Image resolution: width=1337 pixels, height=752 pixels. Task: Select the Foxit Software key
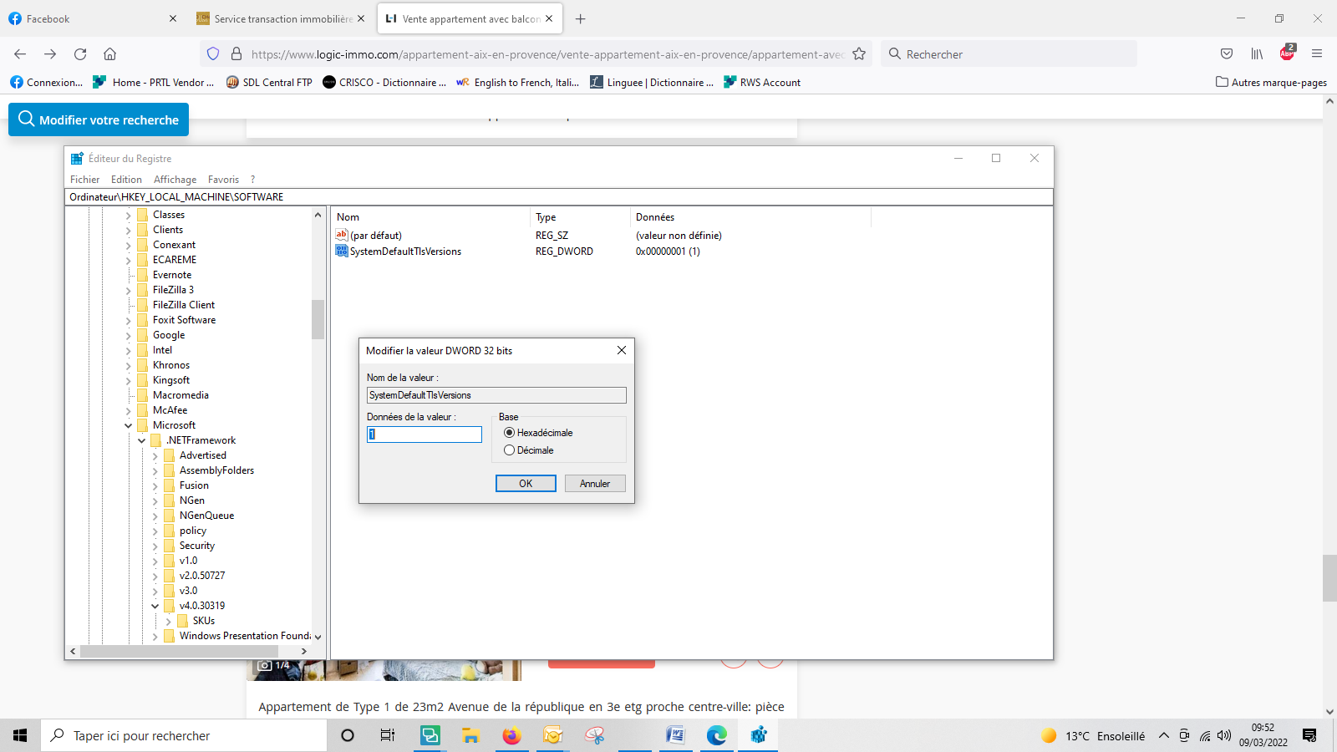click(x=184, y=320)
